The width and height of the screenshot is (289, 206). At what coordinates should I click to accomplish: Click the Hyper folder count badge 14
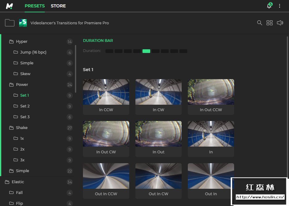click(70, 42)
